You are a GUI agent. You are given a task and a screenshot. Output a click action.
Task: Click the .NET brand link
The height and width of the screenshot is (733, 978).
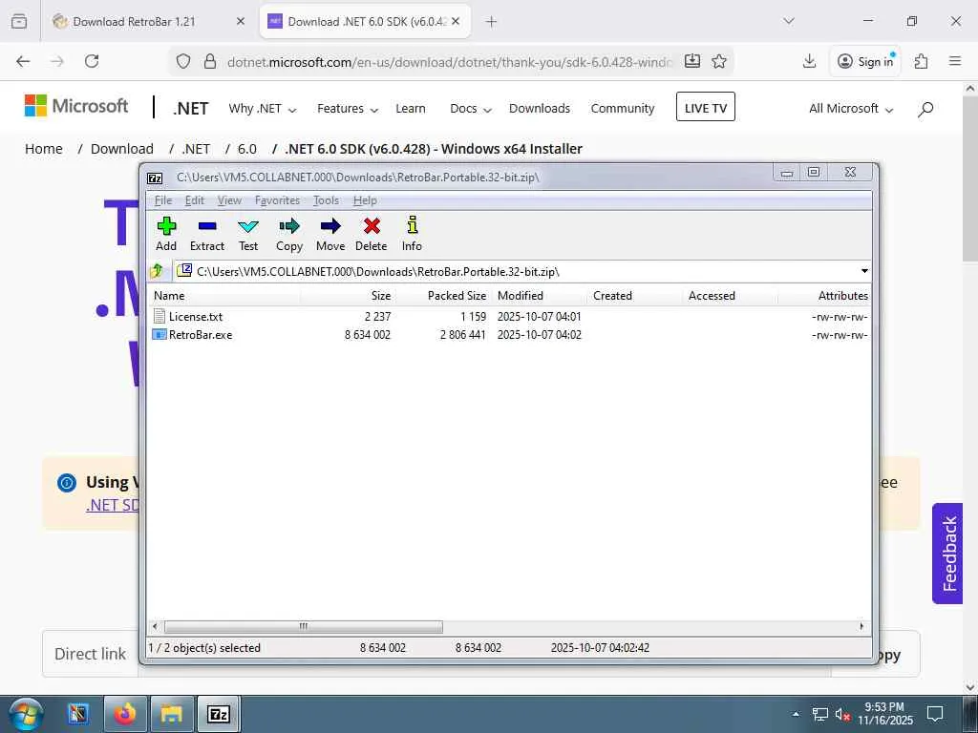190,109
